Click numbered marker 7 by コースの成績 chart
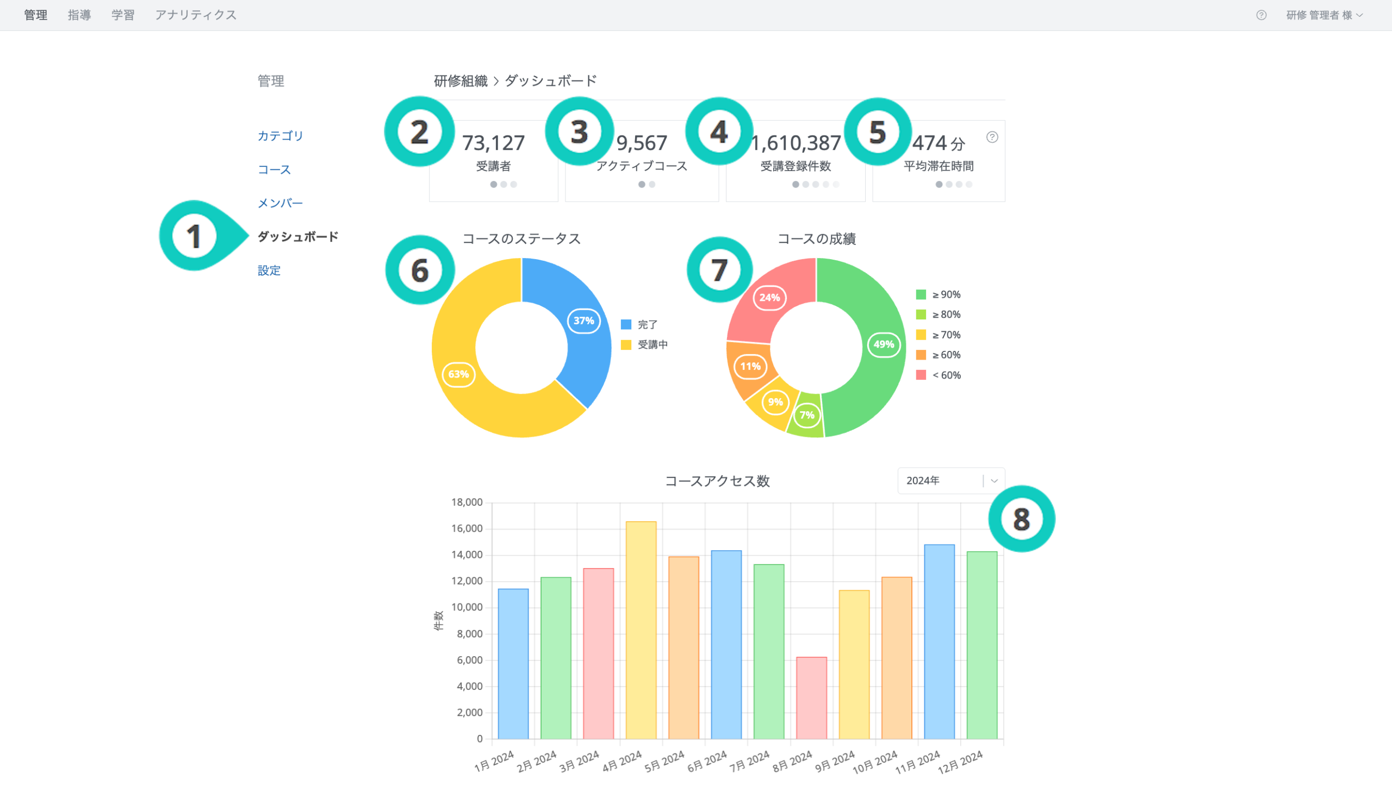This screenshot has width=1392, height=811. pyautogui.click(x=719, y=270)
